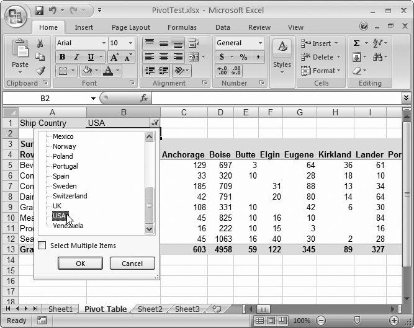Toggle Bold formatting
The height and width of the screenshot is (328, 414).
[62, 57]
